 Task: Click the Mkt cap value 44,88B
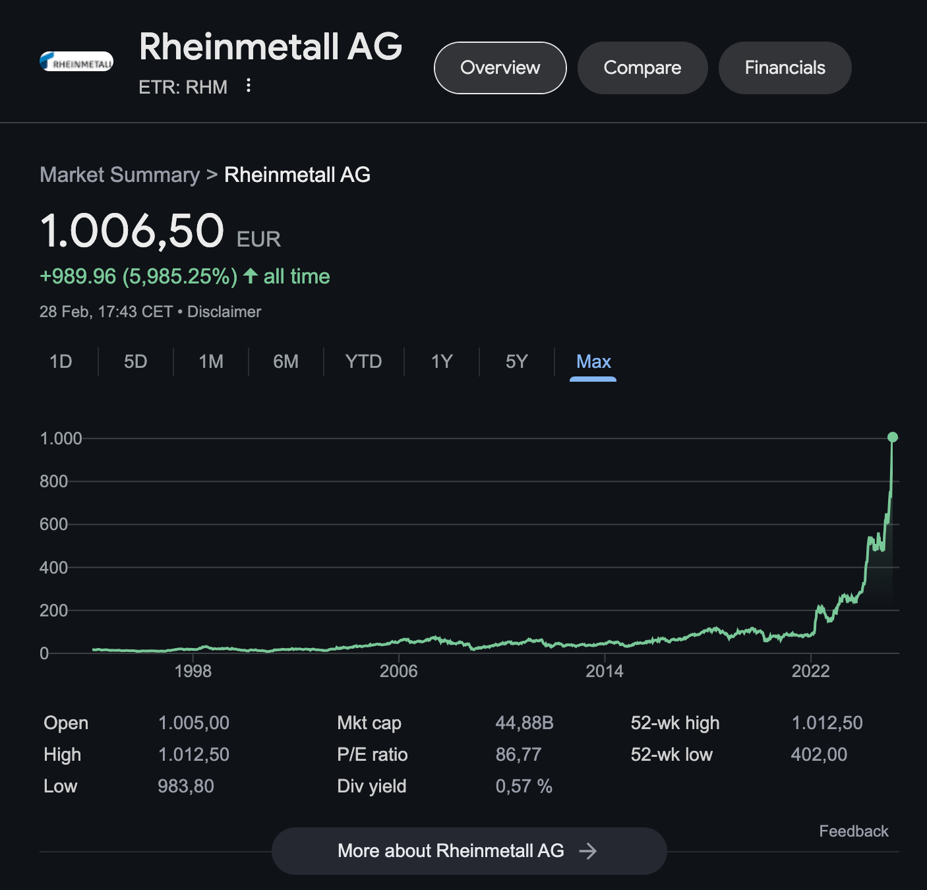pos(524,723)
